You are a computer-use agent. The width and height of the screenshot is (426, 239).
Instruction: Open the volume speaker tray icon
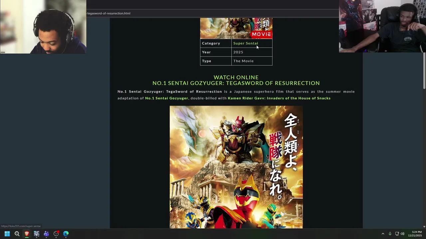click(x=402, y=234)
